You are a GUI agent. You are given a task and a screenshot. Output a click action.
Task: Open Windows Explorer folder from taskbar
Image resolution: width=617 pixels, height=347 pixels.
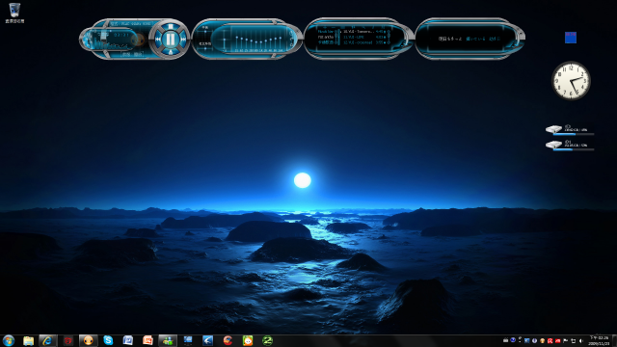coord(28,340)
